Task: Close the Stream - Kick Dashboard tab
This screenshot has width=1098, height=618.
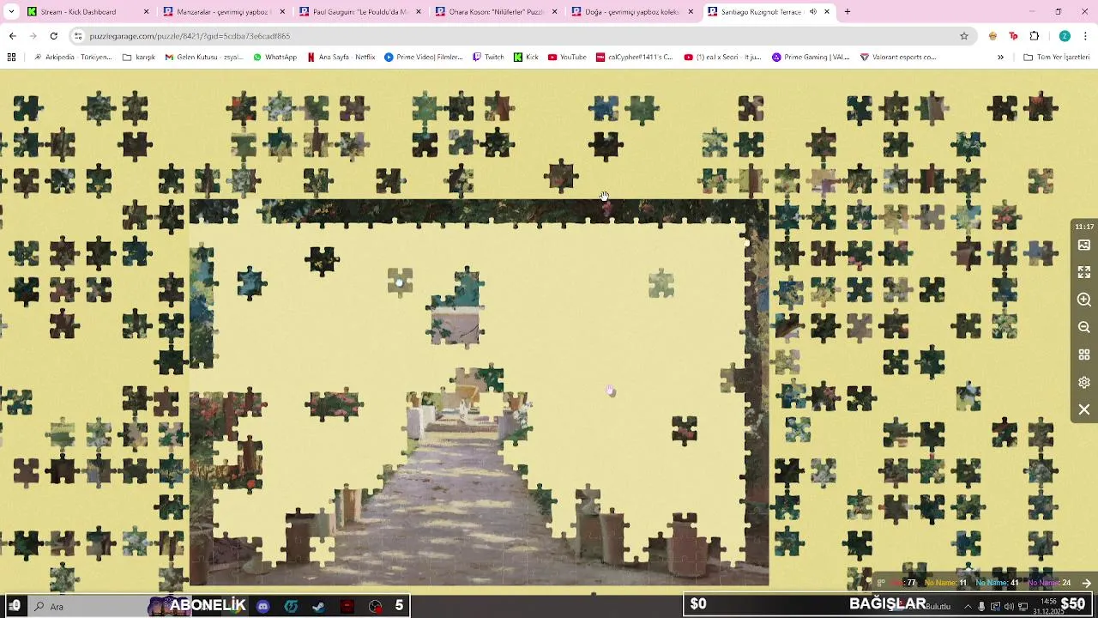Action: (x=146, y=12)
